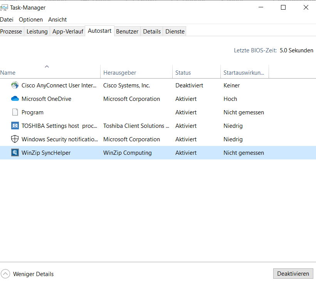This screenshot has height=283, width=316.
Task: Click the Task-Manager app icon in title bar
Action: point(4,8)
